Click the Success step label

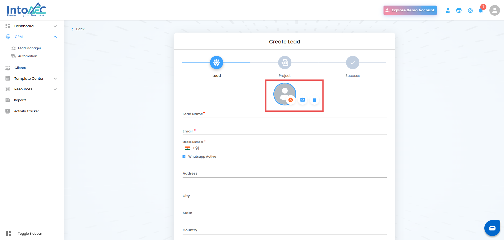click(x=353, y=76)
